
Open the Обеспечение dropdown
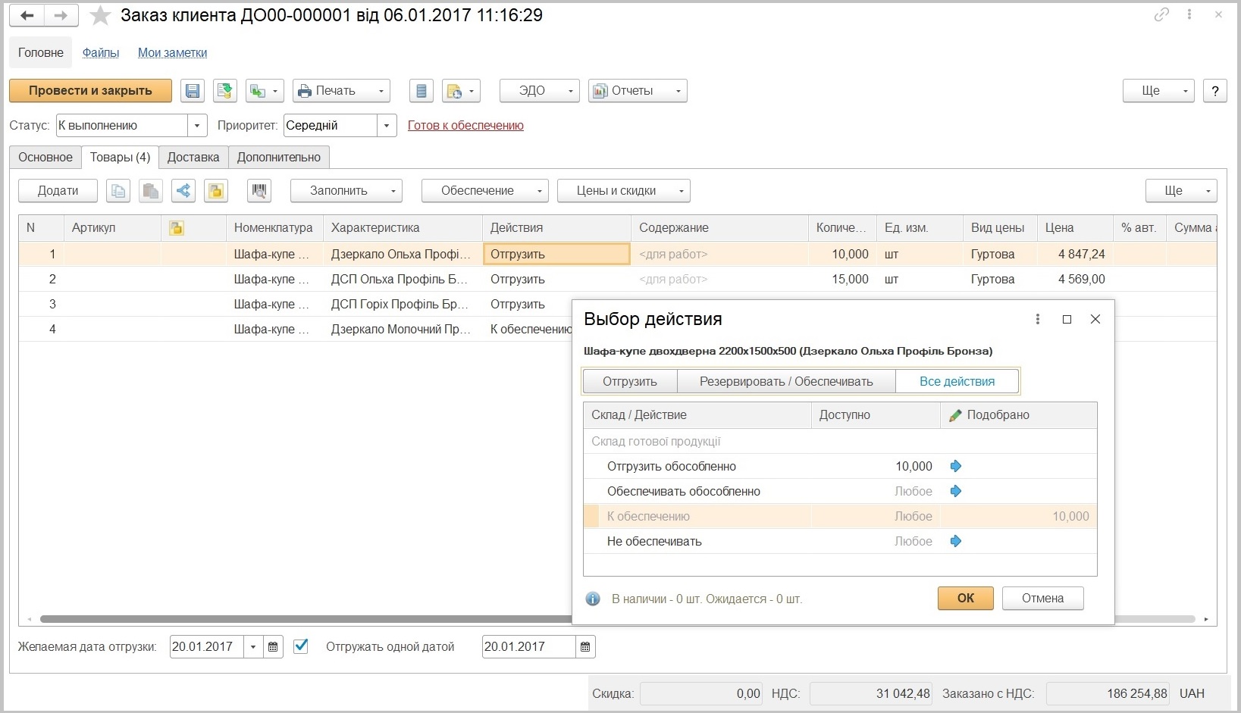484,191
